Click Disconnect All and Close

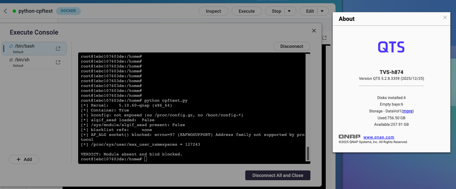click(x=278, y=175)
